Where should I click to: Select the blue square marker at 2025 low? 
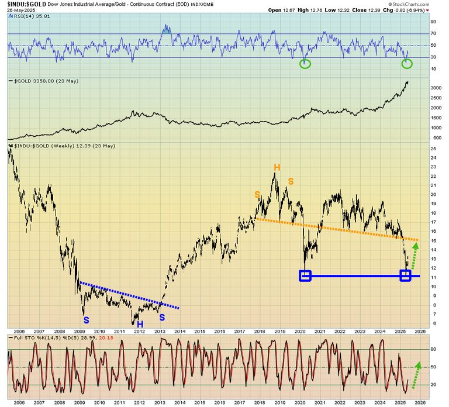click(x=405, y=275)
